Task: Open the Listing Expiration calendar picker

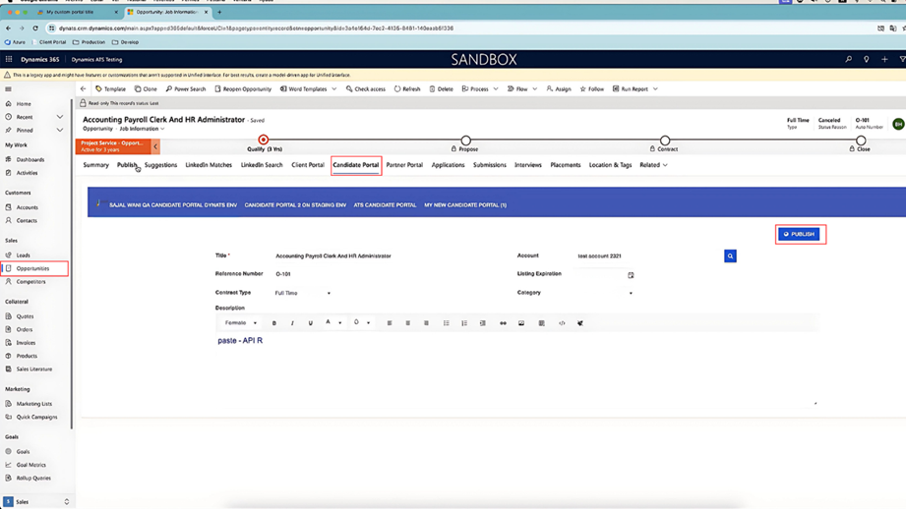Action: coord(631,275)
